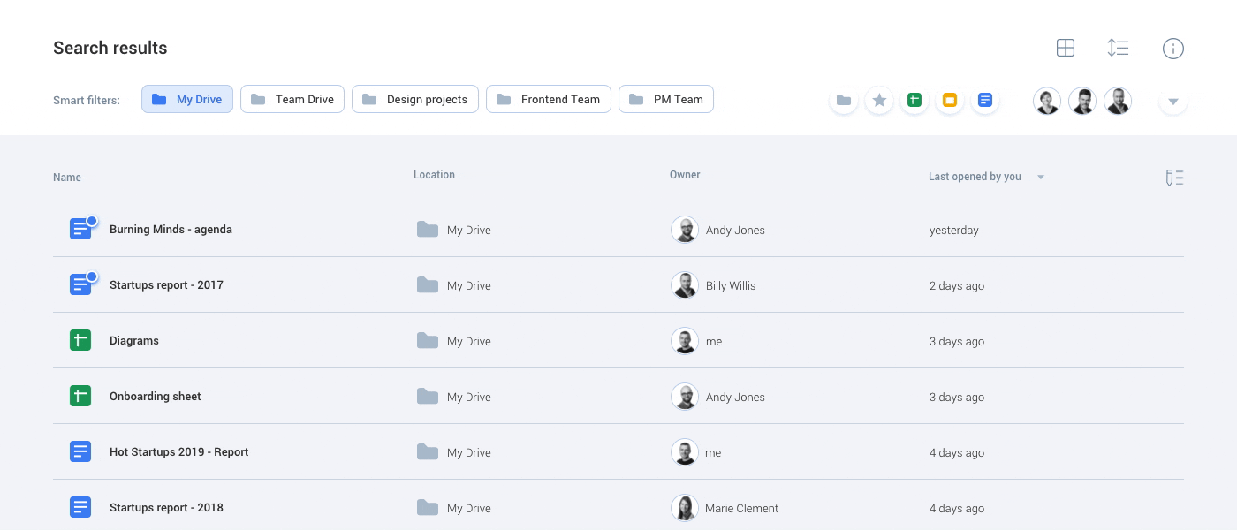Screen dimensions: 1237x530
Task: Open column edit settings icon
Action: coord(1174,178)
